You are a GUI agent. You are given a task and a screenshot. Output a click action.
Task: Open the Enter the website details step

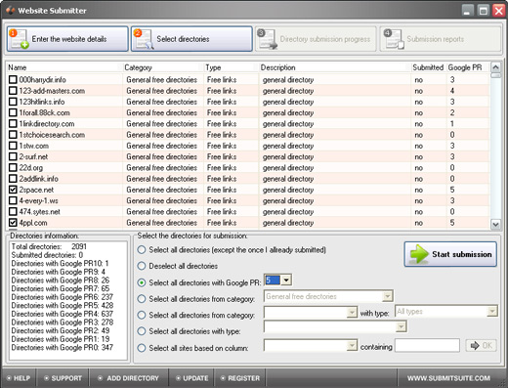click(x=67, y=39)
